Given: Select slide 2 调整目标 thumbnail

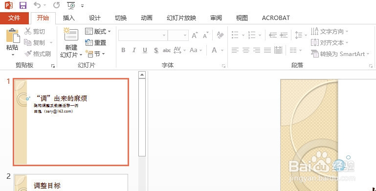Looking at the screenshot, I should [71, 183].
